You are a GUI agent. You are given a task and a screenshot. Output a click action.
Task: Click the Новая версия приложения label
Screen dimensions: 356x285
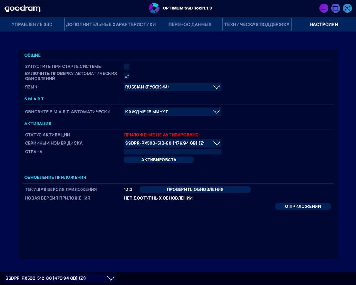point(58,198)
